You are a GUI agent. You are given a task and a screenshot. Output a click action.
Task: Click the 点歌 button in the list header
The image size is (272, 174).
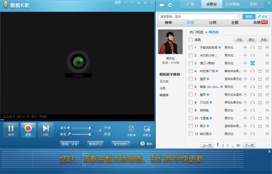(x=239, y=40)
